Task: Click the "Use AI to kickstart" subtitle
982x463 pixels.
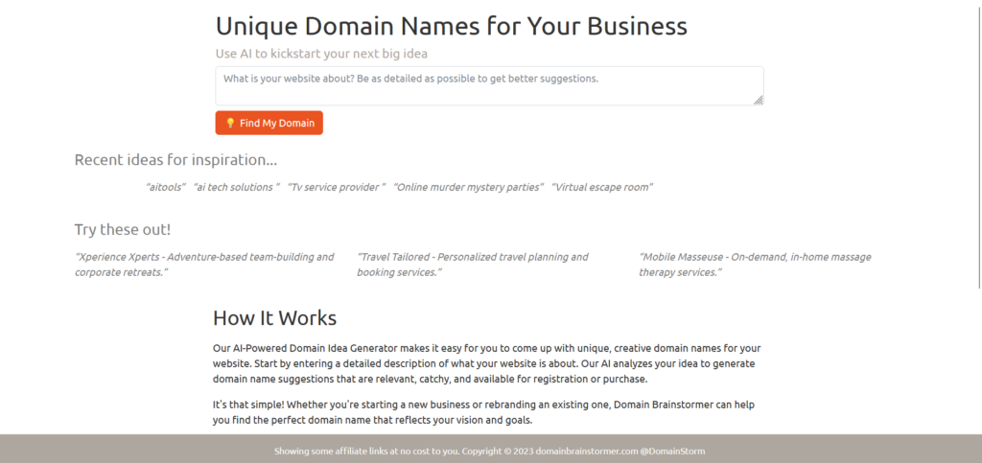Action: click(x=321, y=54)
